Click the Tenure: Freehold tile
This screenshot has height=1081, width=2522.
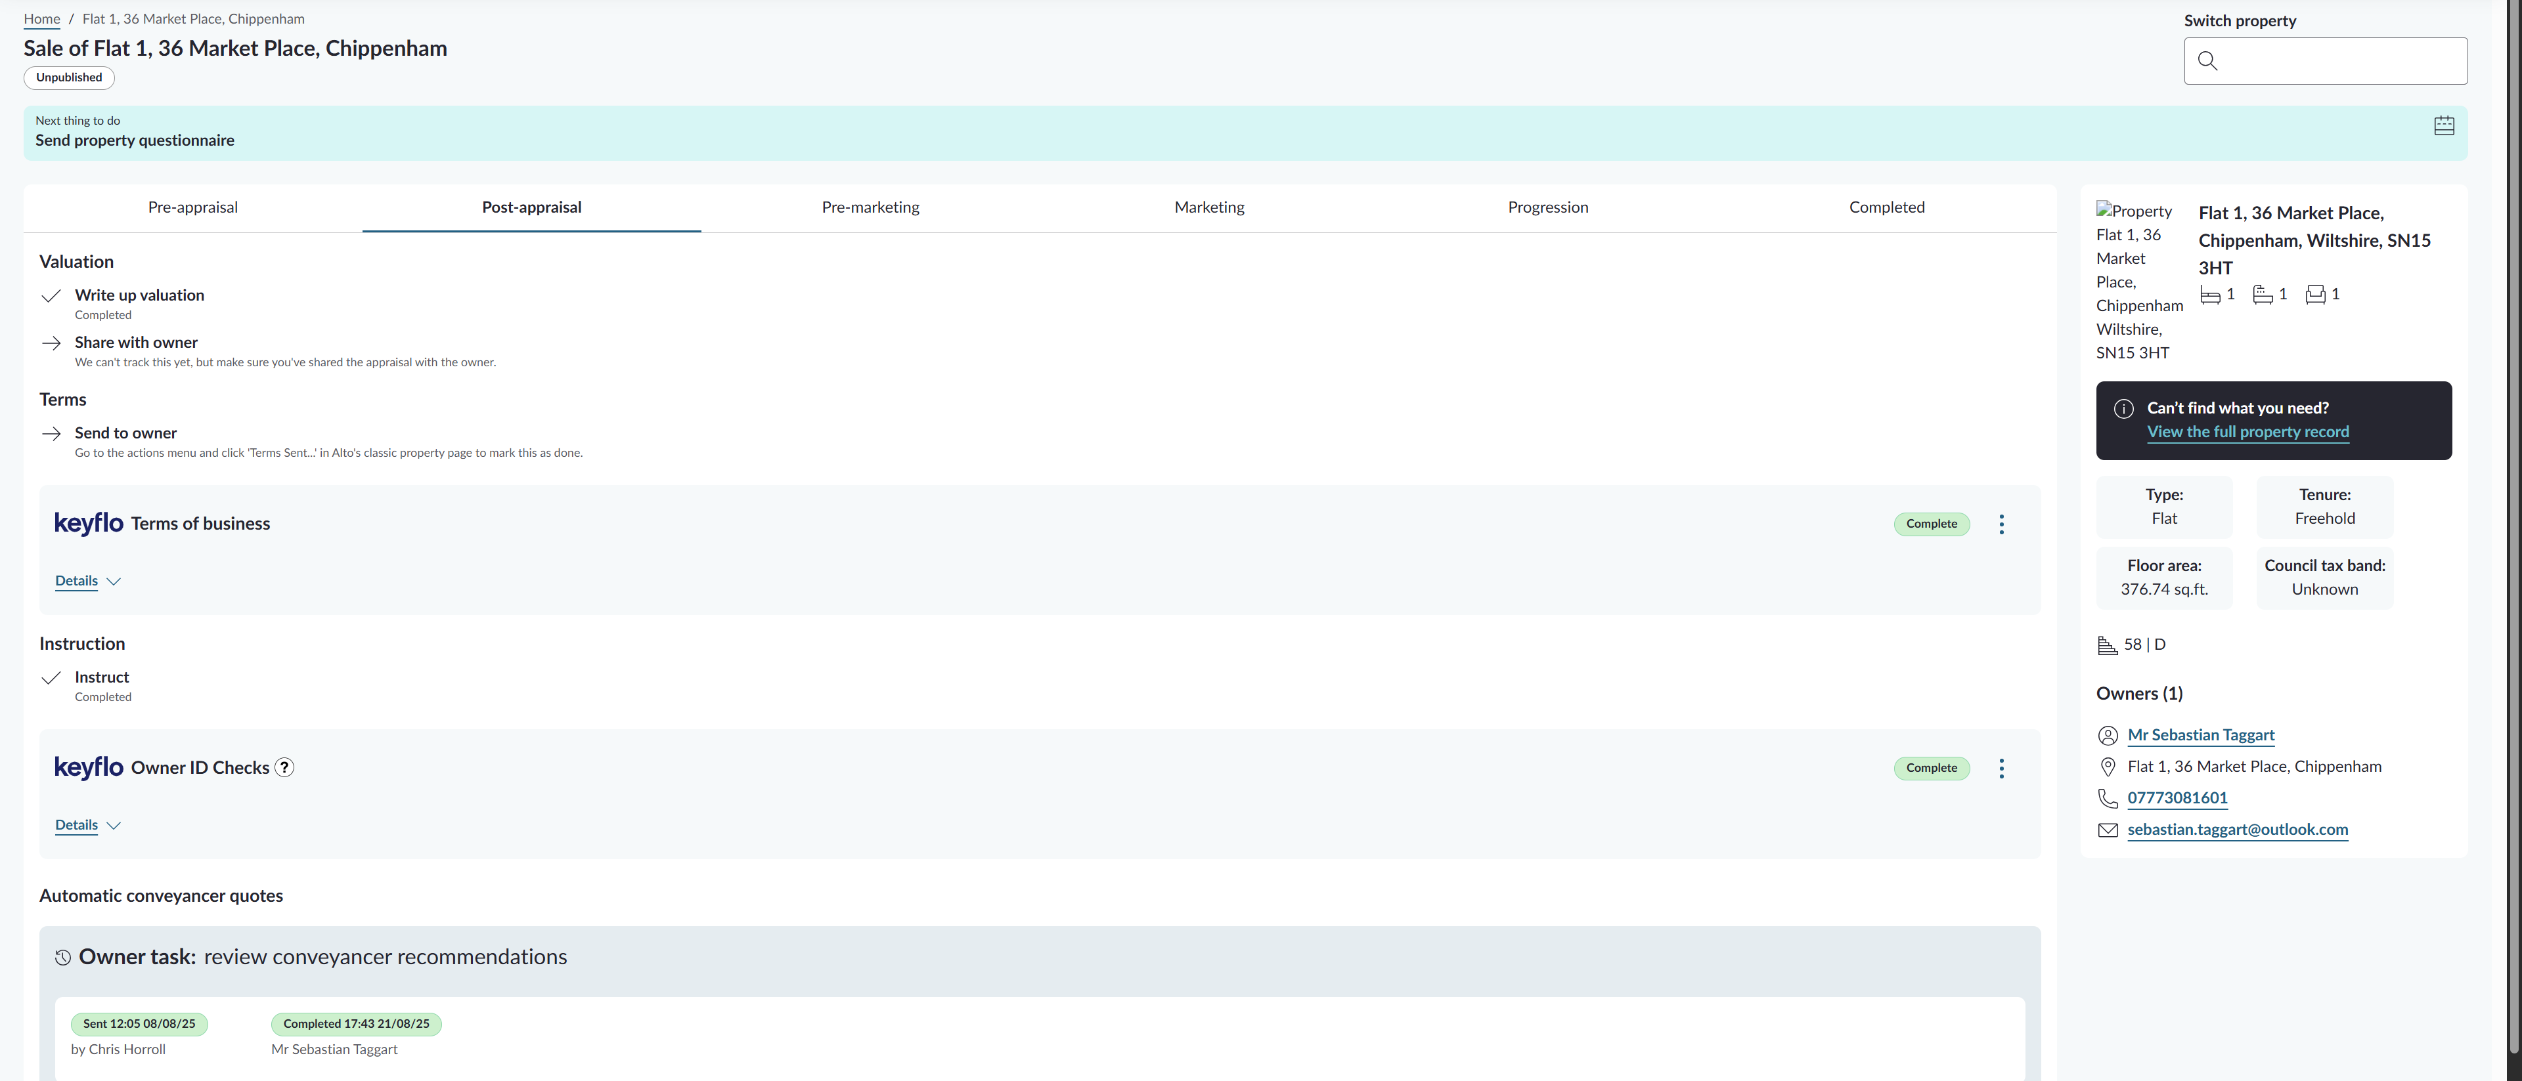2324,507
